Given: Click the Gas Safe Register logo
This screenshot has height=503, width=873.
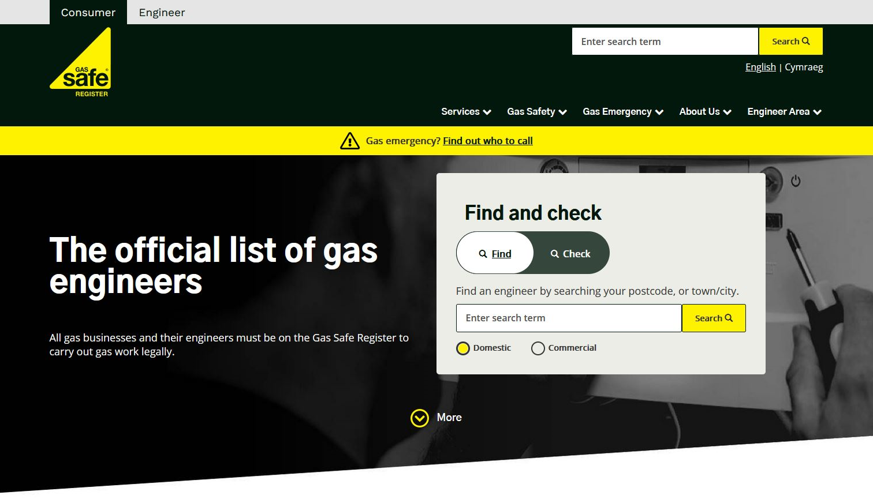Looking at the screenshot, I should 80,62.
